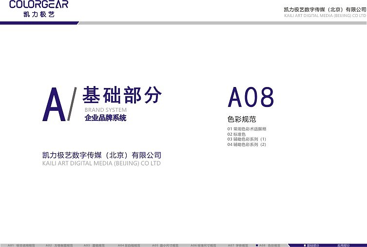The image size is (367, 247).
Task: Select the A03 tab in the bottom bar
Action: pyautogui.click(x=94, y=246)
